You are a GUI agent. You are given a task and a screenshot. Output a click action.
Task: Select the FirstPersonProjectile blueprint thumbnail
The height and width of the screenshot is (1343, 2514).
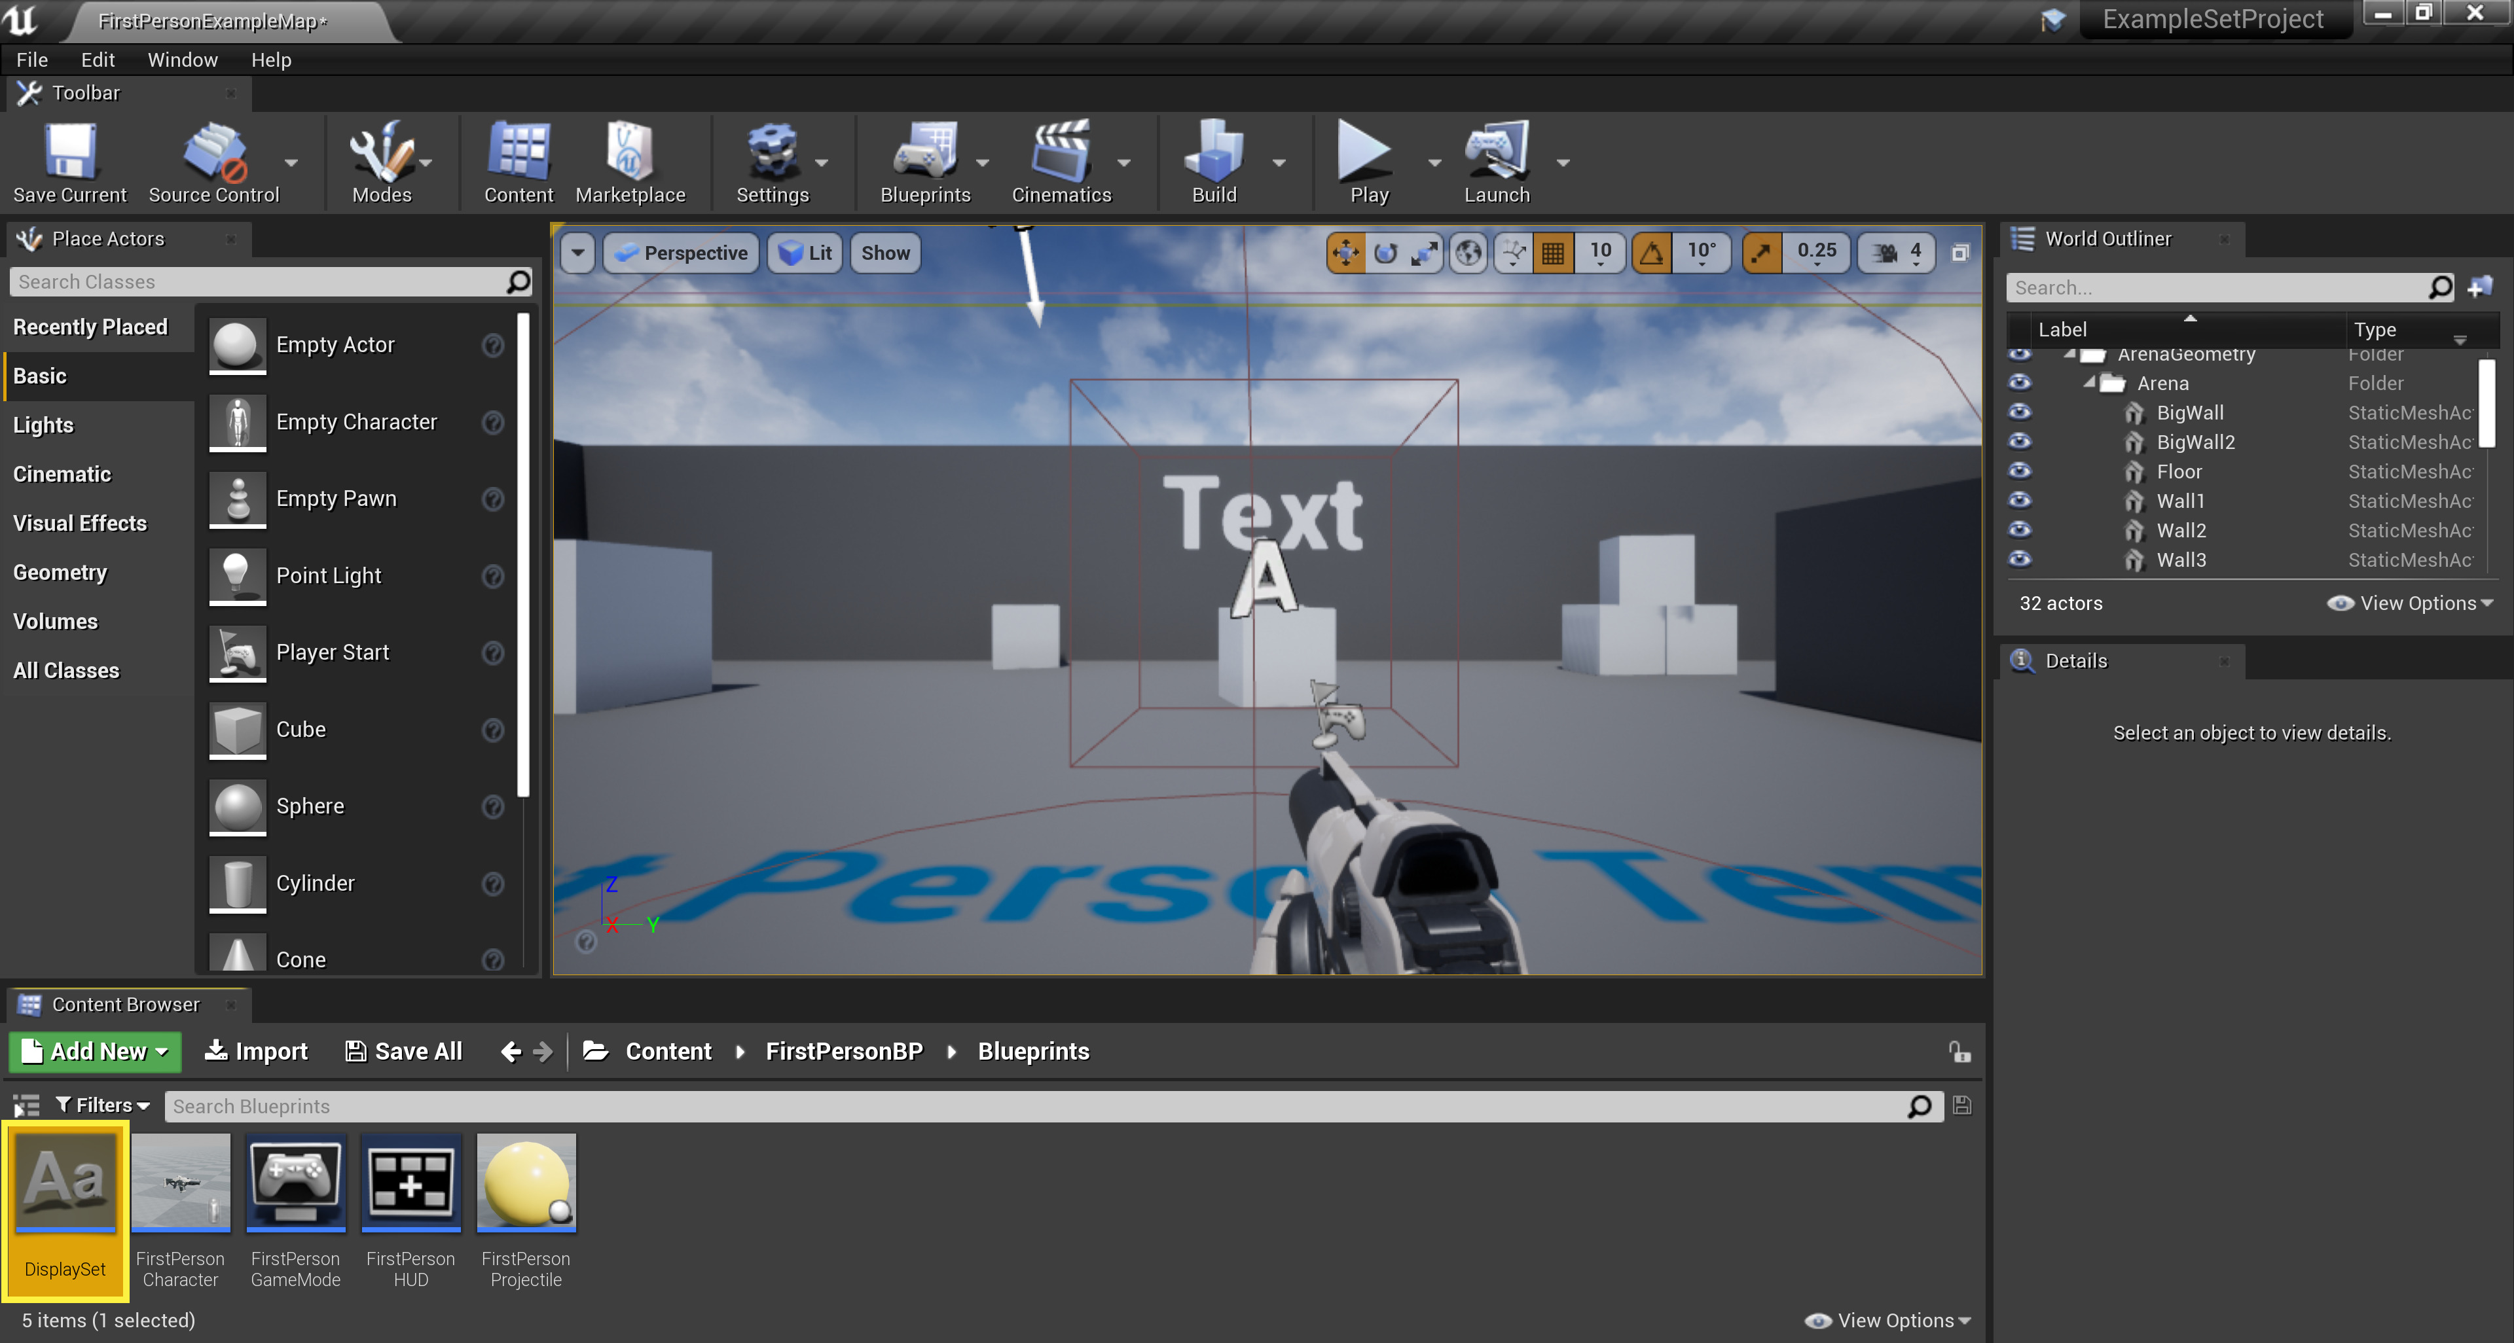coord(526,1183)
